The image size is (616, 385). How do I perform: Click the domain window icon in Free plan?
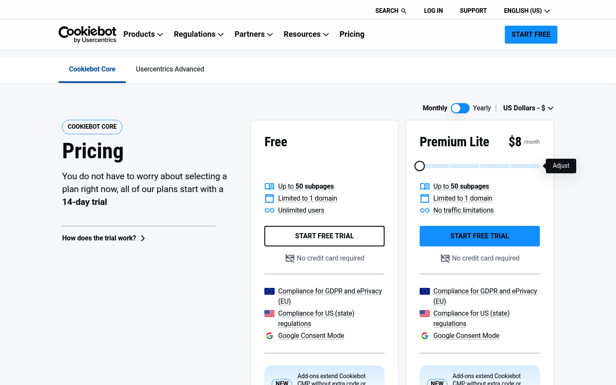point(269,198)
